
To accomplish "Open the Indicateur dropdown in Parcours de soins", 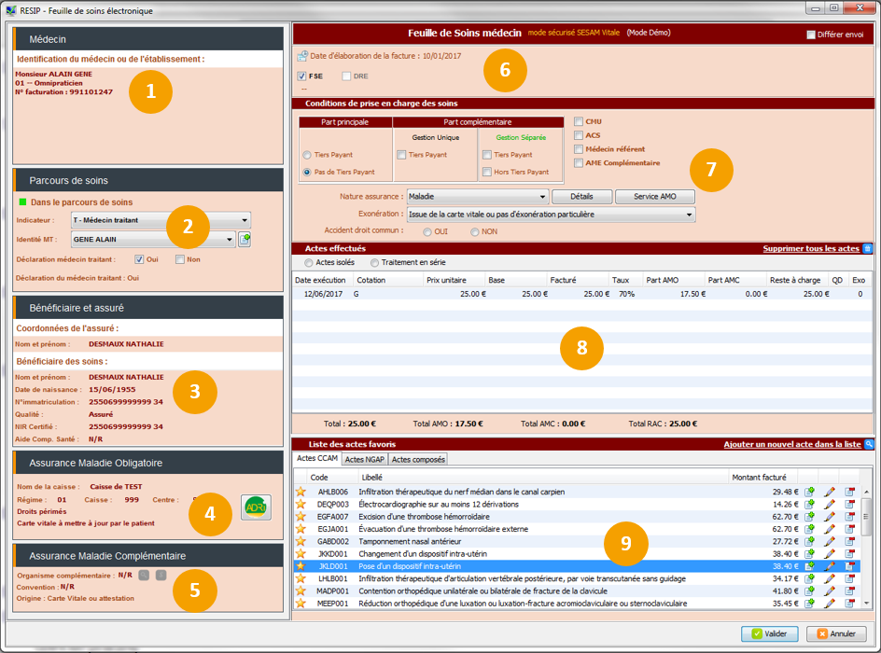I will click(161, 221).
